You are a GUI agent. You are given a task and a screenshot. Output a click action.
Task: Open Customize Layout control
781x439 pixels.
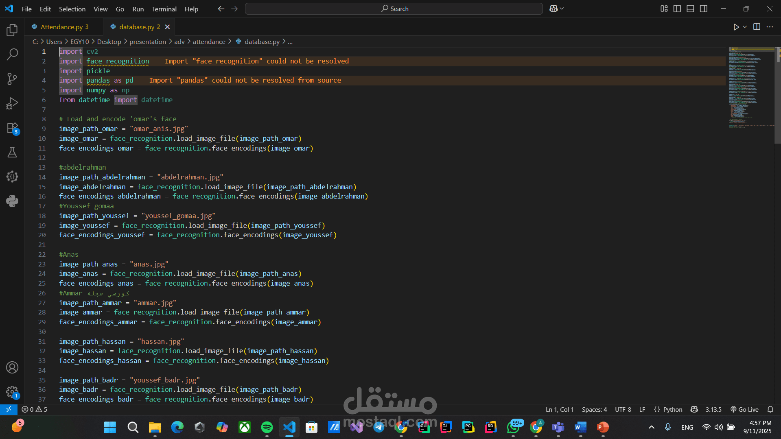tap(664, 9)
